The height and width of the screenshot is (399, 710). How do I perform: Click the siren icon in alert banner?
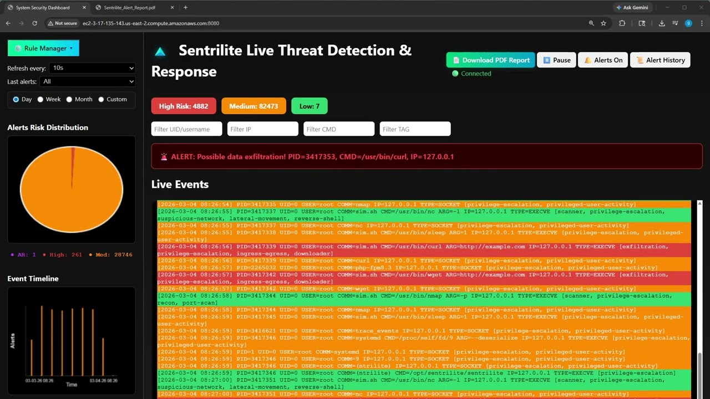(x=164, y=157)
